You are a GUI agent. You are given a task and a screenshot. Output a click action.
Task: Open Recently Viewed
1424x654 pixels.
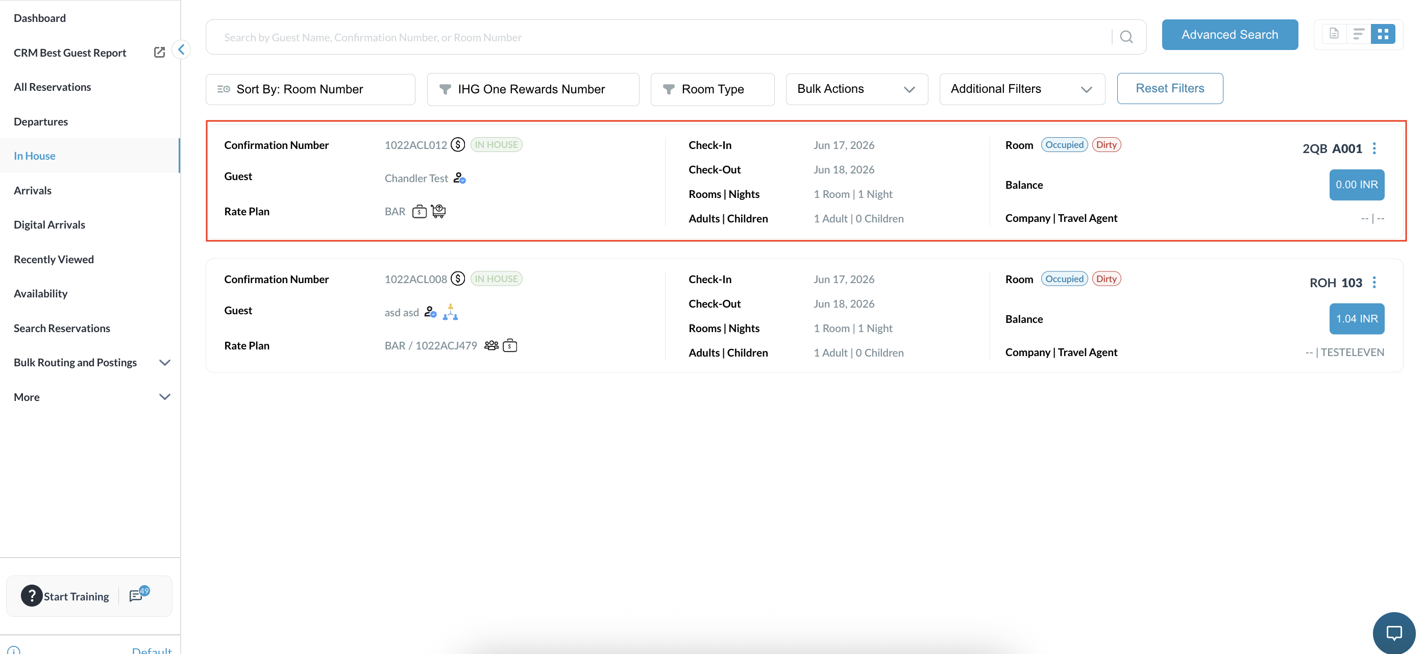pyautogui.click(x=54, y=259)
